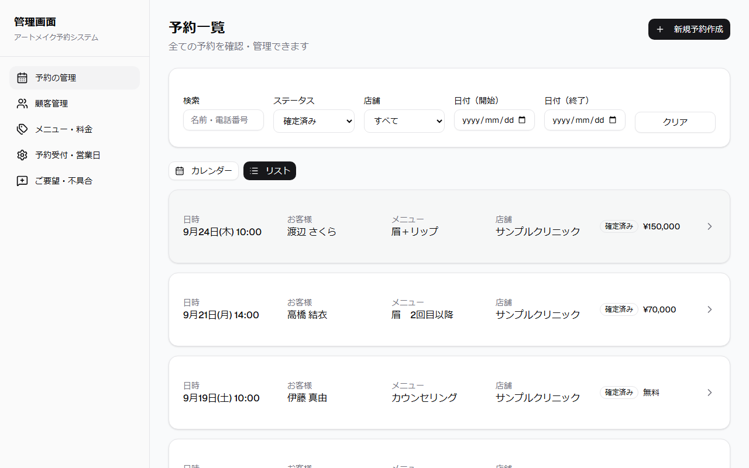The height and width of the screenshot is (468, 749).
Task: Click the 日付（開始）date field
Action: pyautogui.click(x=494, y=120)
